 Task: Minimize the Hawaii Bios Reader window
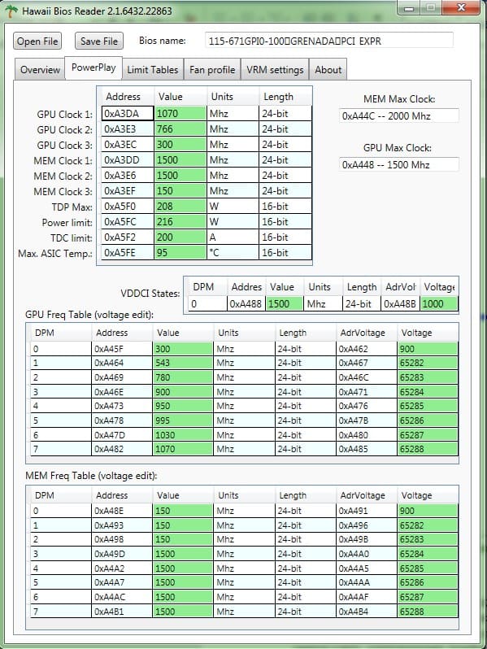pyautogui.click(x=410, y=8)
